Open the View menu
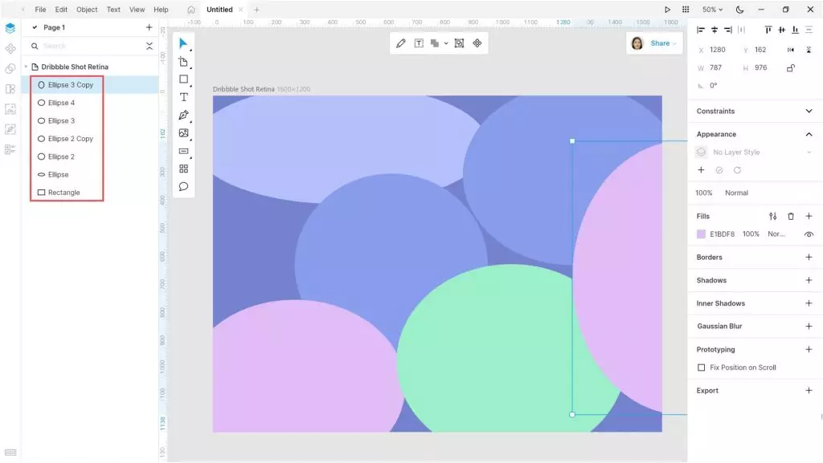This screenshot has width=823, height=463. 137,10
